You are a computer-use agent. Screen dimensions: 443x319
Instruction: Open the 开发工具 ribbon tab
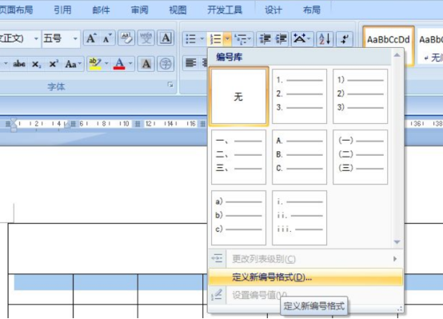point(225,10)
